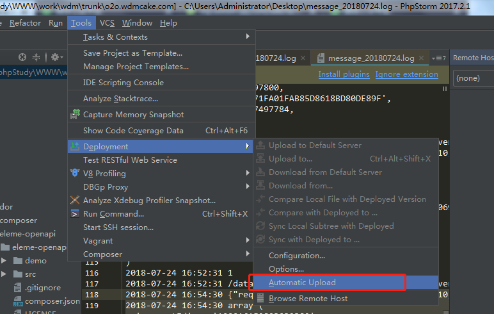
Task: Choose Analyze Stacktrace
Action: [161, 99]
